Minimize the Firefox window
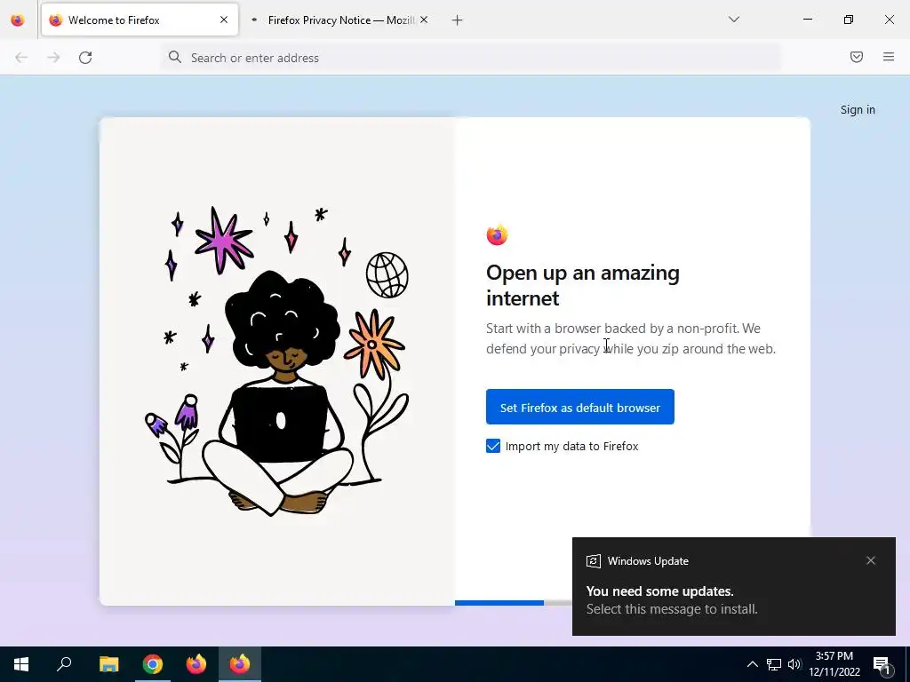The image size is (910, 682). tap(807, 20)
